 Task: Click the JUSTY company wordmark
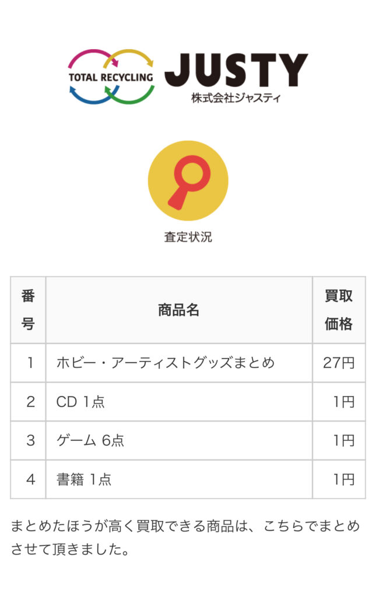tap(236, 69)
